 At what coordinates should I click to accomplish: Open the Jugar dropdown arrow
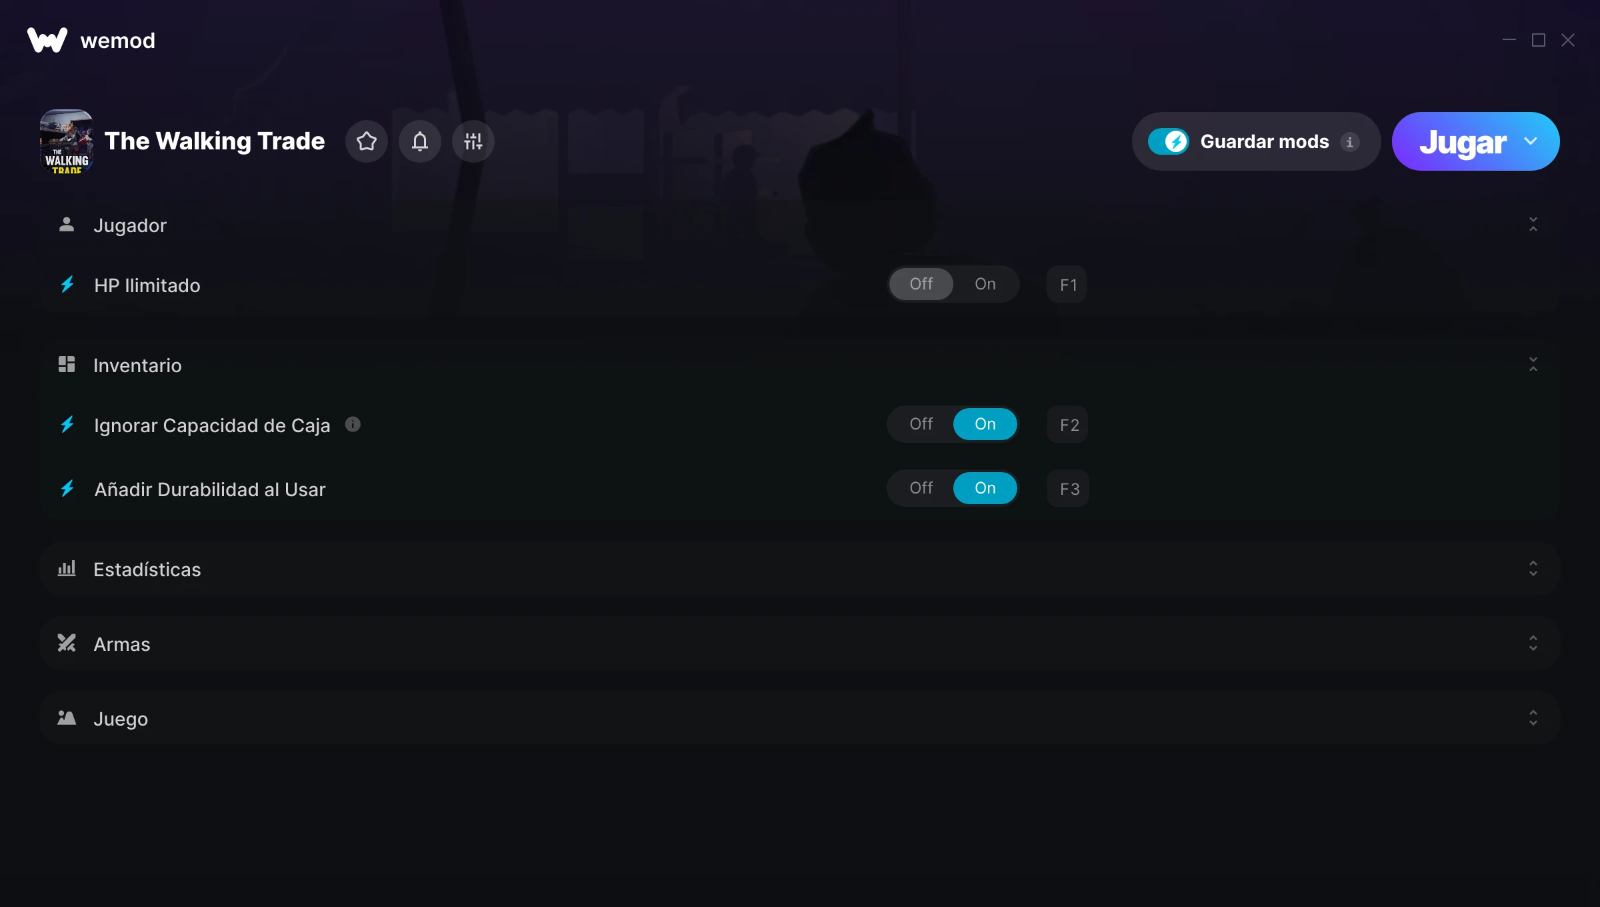[x=1531, y=141]
